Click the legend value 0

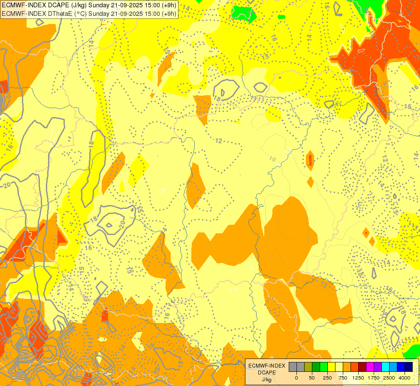(296, 378)
